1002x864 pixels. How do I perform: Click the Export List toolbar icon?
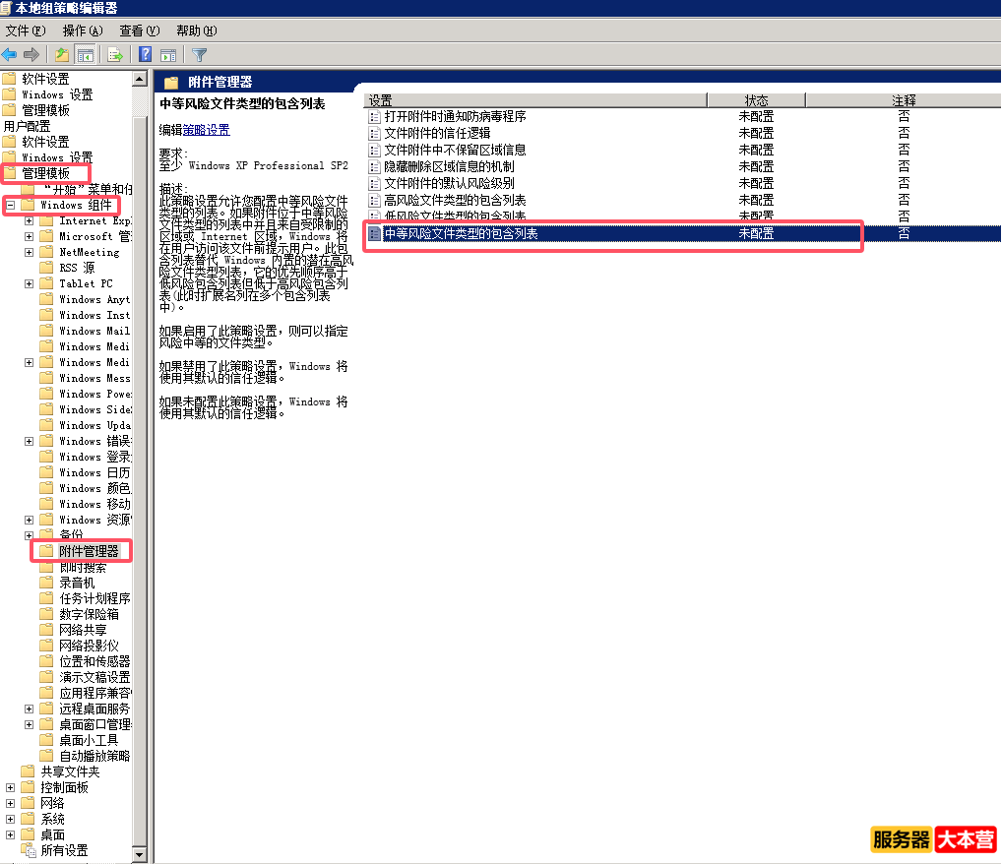click(115, 55)
